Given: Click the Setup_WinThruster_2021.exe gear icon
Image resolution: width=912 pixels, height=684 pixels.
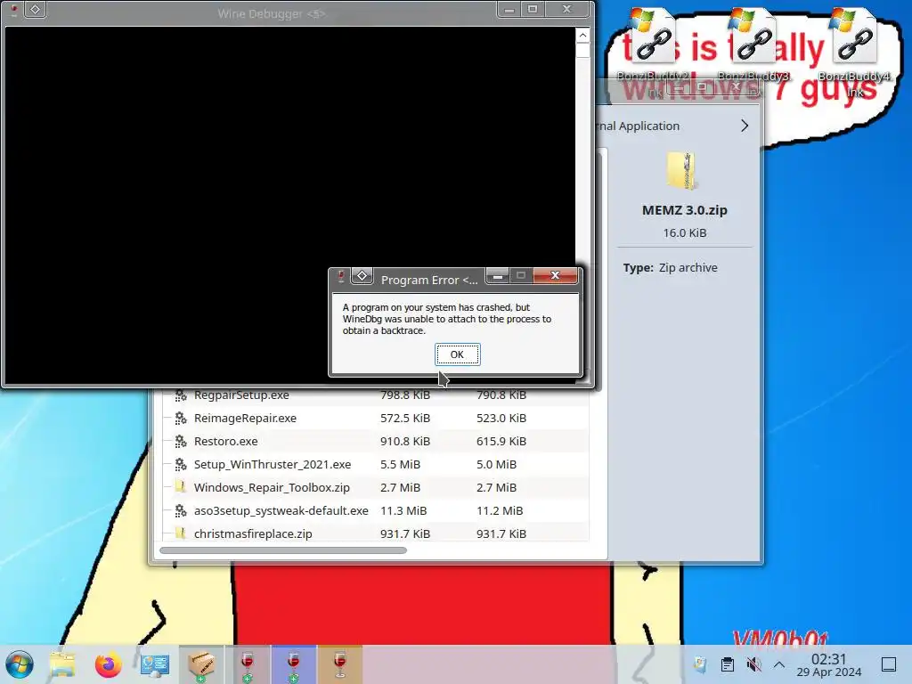Looking at the screenshot, I should [180, 464].
